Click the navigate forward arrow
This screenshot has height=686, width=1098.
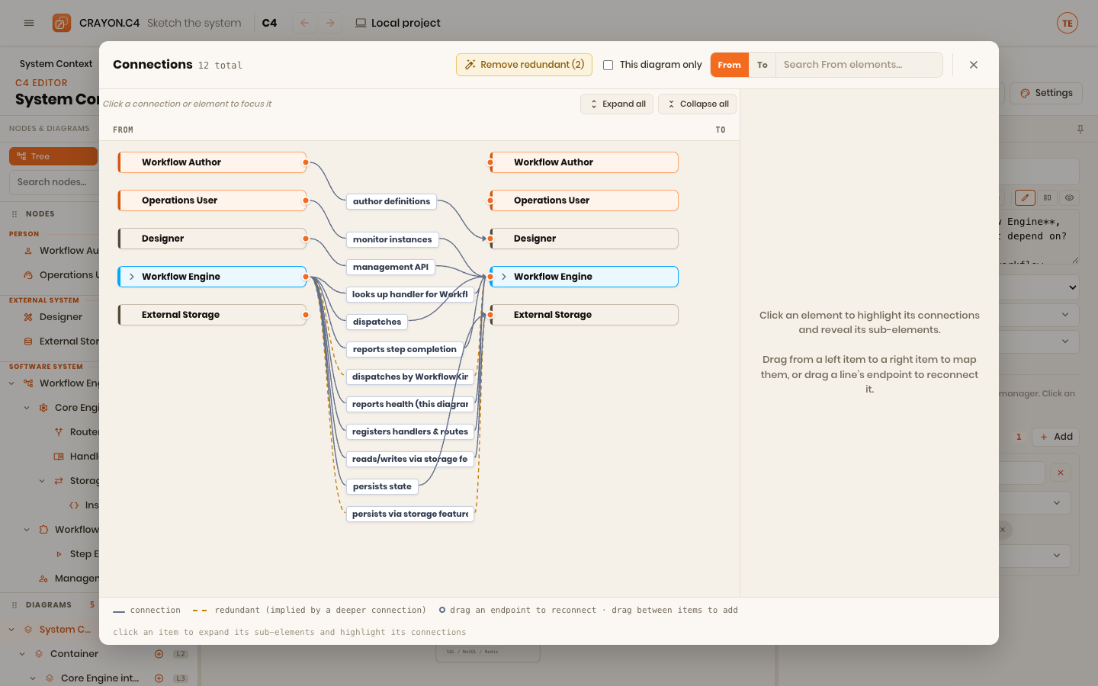click(x=330, y=23)
